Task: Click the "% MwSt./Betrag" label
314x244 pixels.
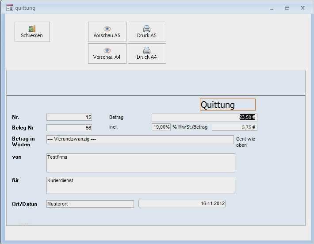Action: [x=190, y=127]
